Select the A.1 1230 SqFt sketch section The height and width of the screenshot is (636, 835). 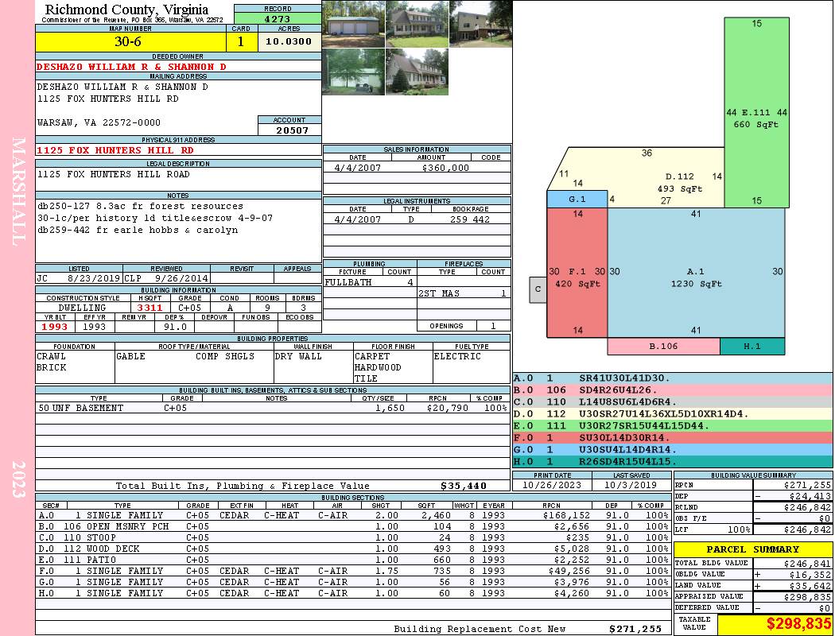696,273
